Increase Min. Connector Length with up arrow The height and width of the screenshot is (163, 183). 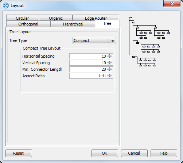click(x=110, y=68)
